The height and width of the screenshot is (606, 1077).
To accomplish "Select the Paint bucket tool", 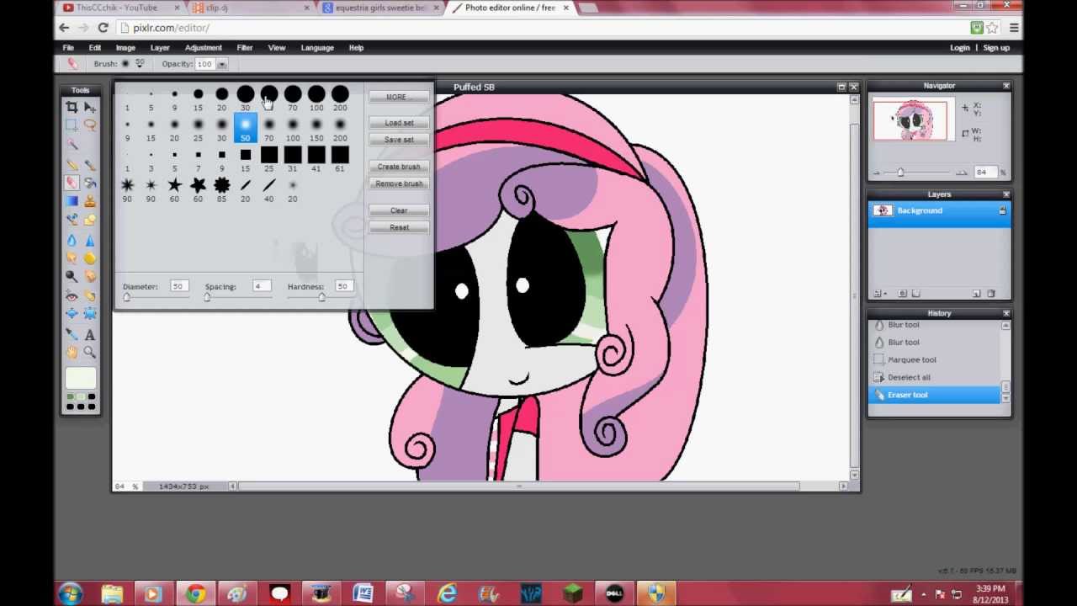I will (89, 182).
